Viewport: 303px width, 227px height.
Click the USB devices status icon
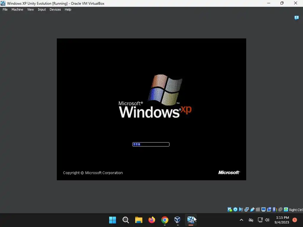(252, 210)
